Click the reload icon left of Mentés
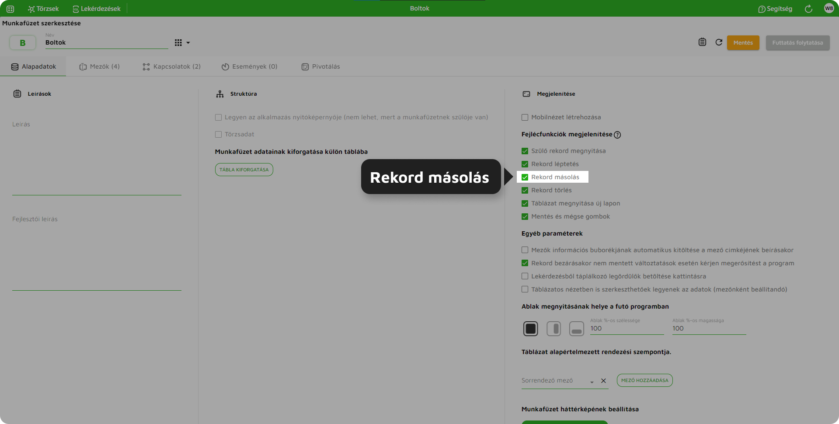The width and height of the screenshot is (839, 424). point(719,42)
